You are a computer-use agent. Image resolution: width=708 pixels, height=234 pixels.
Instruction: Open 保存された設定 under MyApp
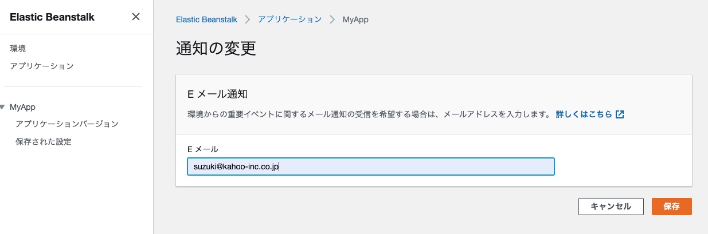(44, 141)
